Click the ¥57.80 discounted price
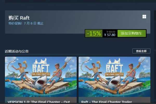The width and height of the screenshot is (156, 104). pos(110,35)
